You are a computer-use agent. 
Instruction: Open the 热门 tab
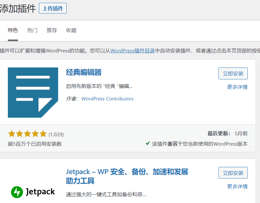32,30
